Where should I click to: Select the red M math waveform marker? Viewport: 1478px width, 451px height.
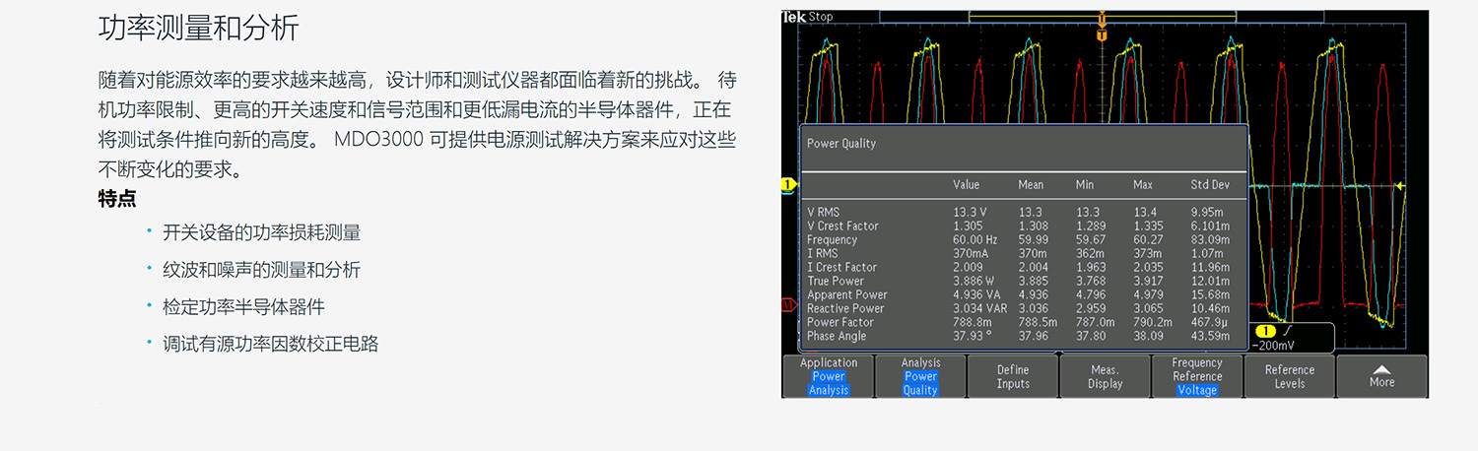click(x=788, y=305)
